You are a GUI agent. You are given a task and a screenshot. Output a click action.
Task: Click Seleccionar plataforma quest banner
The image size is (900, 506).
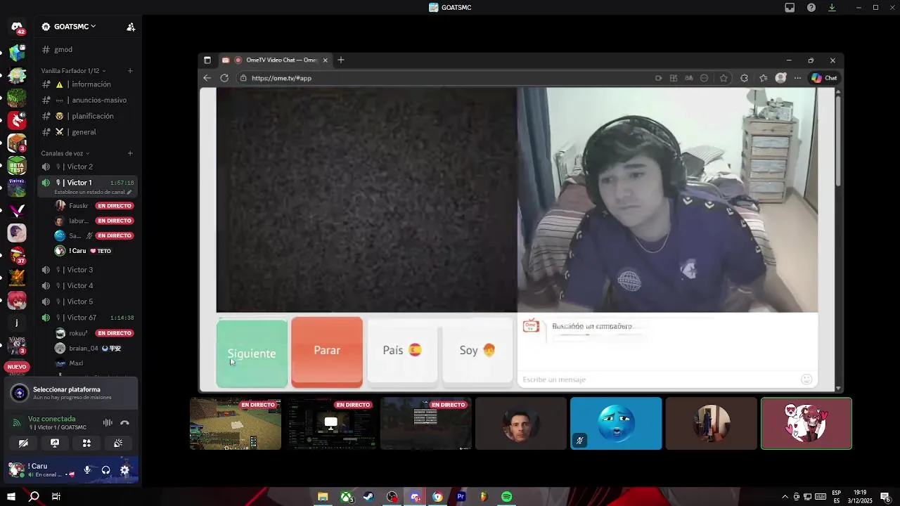coord(71,393)
